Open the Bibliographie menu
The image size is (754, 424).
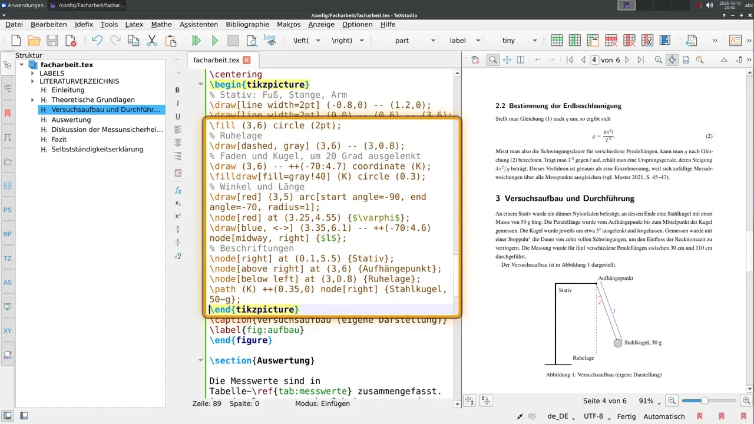[x=247, y=24]
